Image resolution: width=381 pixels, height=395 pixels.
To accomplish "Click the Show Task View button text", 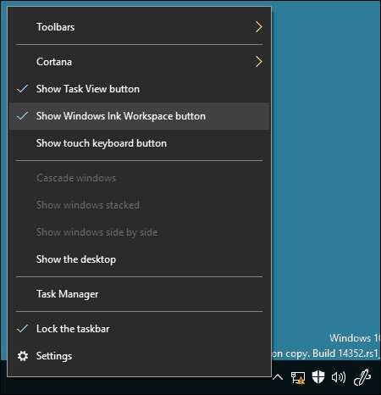I will pos(88,89).
